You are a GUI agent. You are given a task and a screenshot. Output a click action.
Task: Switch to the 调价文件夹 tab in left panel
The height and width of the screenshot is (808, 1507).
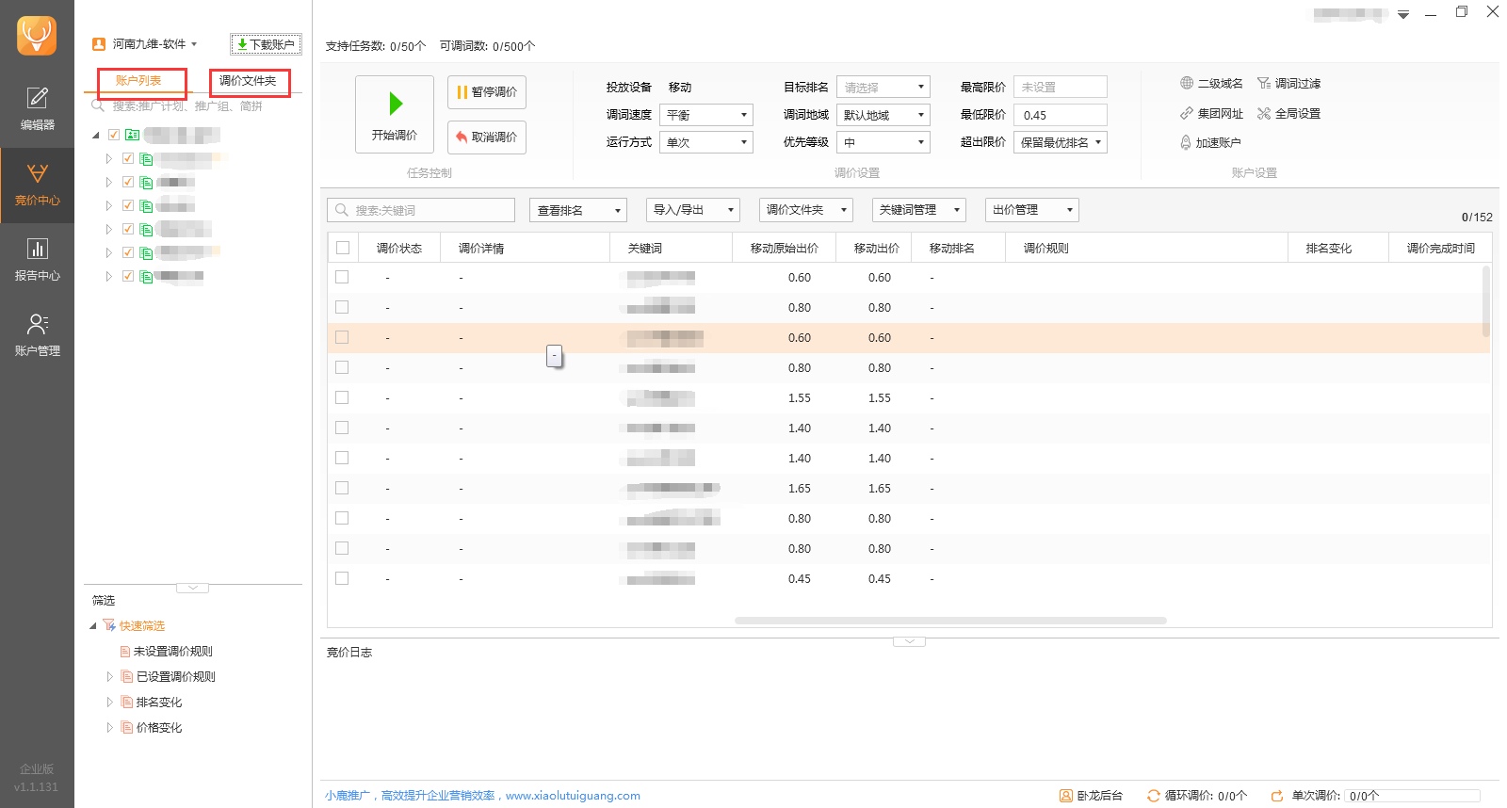pos(249,81)
